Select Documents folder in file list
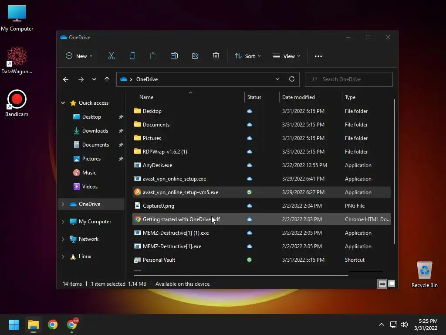 (x=261, y=124)
